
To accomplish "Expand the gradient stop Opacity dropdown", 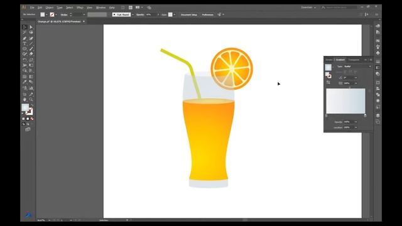I will point(356,122).
